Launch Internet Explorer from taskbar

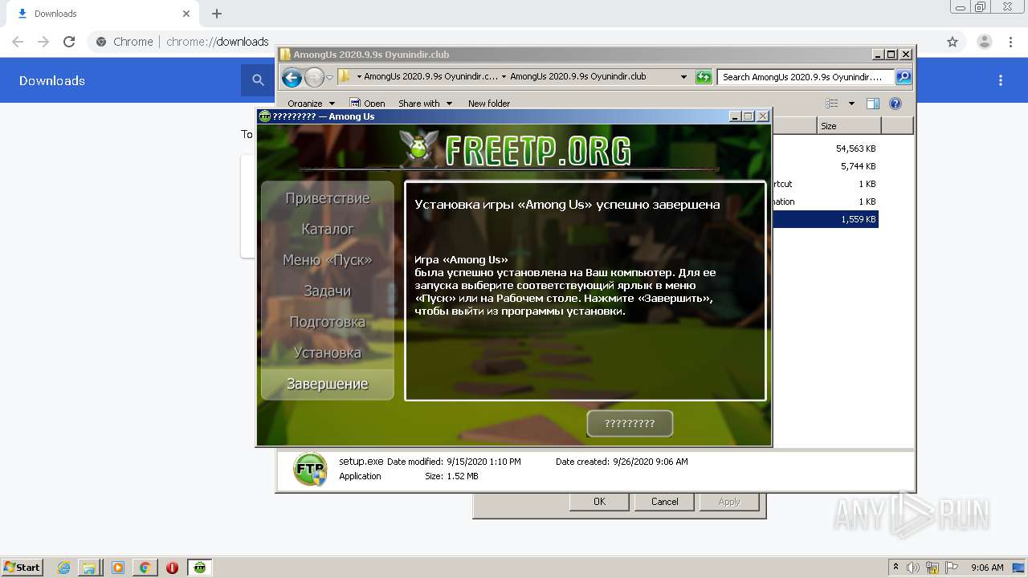coord(63,568)
